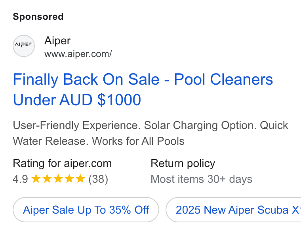Click the 'User-Friendly Experience' description text
Screen dimensions: 301x235
[76, 125]
